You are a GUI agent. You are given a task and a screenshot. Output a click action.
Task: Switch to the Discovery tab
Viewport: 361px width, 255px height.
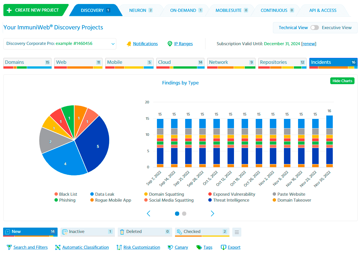(x=95, y=10)
